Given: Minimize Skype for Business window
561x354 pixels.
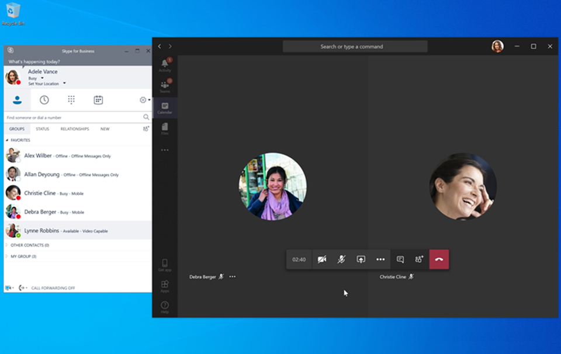Looking at the screenshot, I should pos(126,51).
